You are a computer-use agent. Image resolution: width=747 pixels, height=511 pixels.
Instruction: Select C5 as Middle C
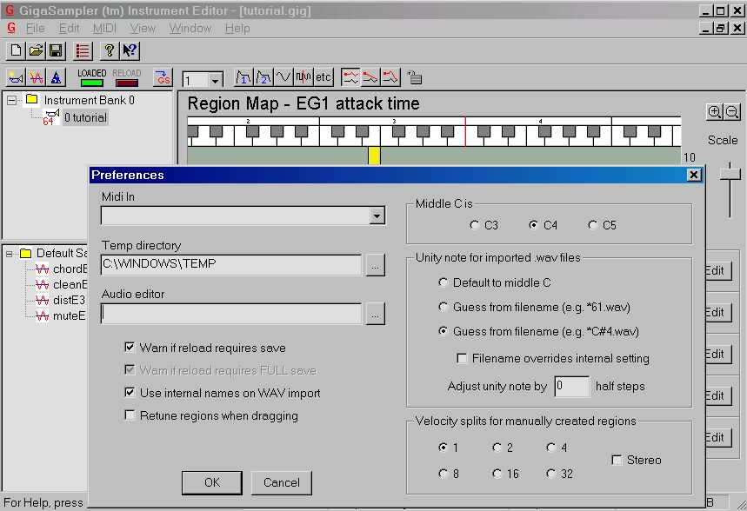pyautogui.click(x=593, y=225)
